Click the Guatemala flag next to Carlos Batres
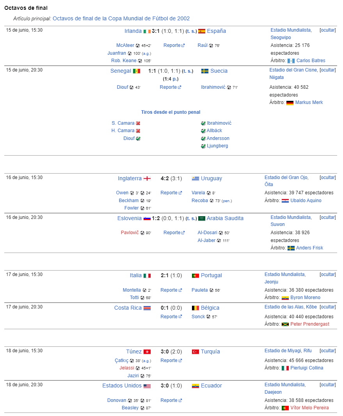The height and width of the screenshot is (416, 343). [x=291, y=61]
